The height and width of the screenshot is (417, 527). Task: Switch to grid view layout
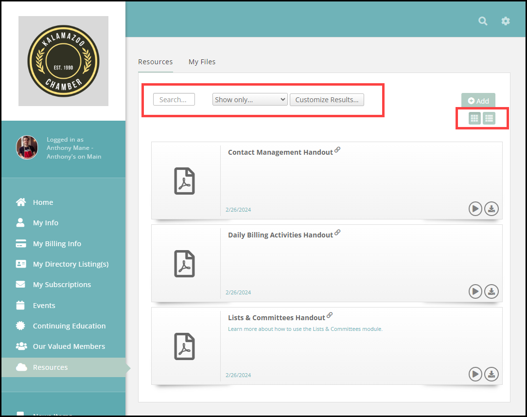tap(474, 118)
